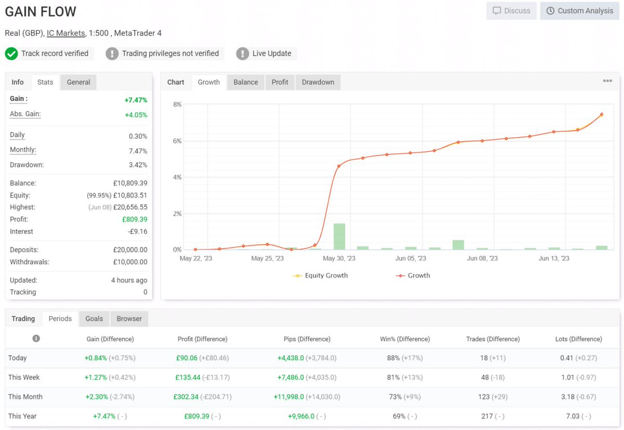
Task: Switch to the General tab
Action: 79,82
